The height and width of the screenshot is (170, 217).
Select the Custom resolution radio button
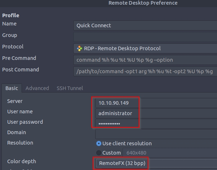coord(99,153)
